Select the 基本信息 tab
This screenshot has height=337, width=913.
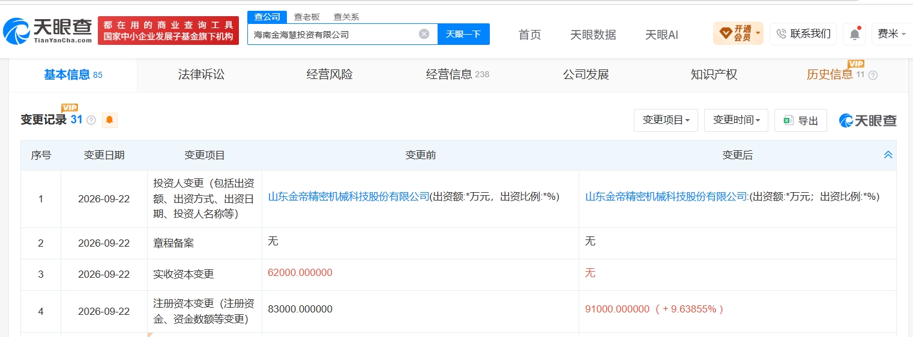click(73, 75)
